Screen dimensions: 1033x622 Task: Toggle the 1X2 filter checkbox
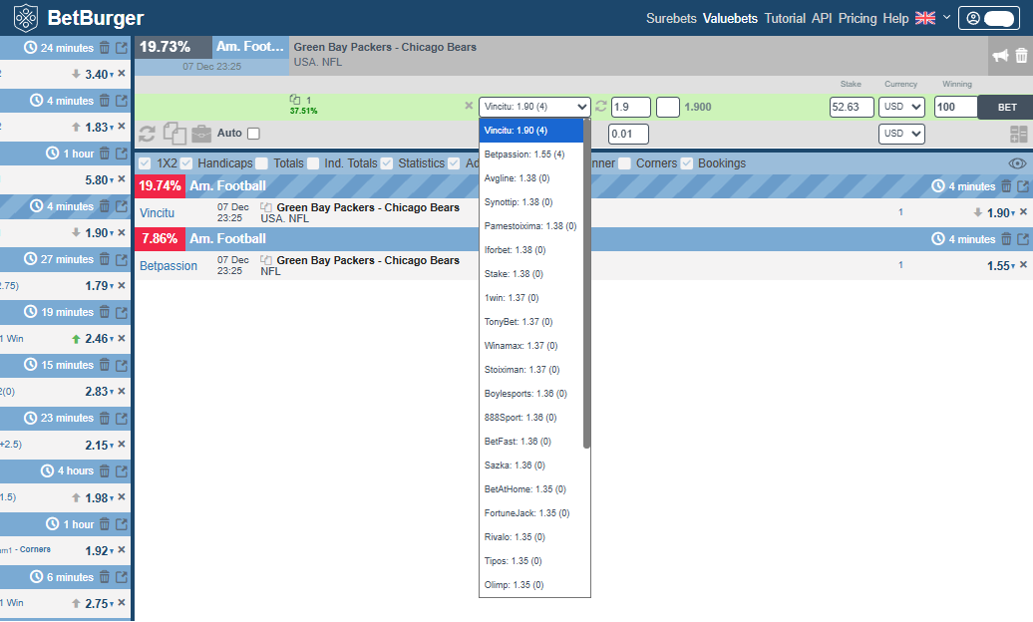point(145,163)
